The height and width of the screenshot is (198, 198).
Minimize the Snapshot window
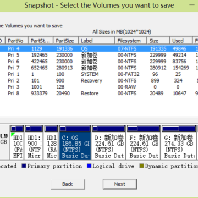click(192, 5)
